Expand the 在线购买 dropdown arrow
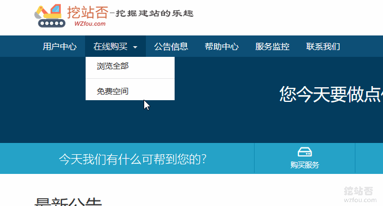This screenshot has width=383, height=206. (135, 47)
